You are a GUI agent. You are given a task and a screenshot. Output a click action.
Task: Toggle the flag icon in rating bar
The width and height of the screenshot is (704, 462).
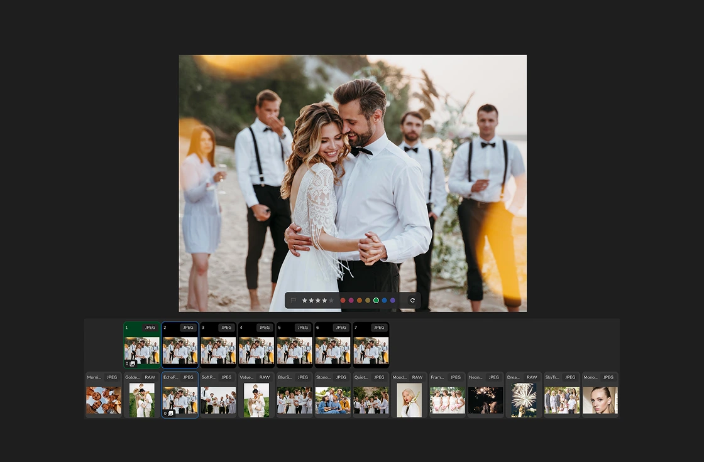pos(293,301)
